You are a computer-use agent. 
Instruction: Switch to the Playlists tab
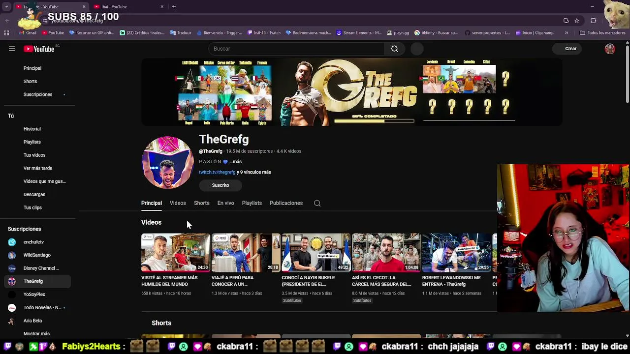coord(252,203)
